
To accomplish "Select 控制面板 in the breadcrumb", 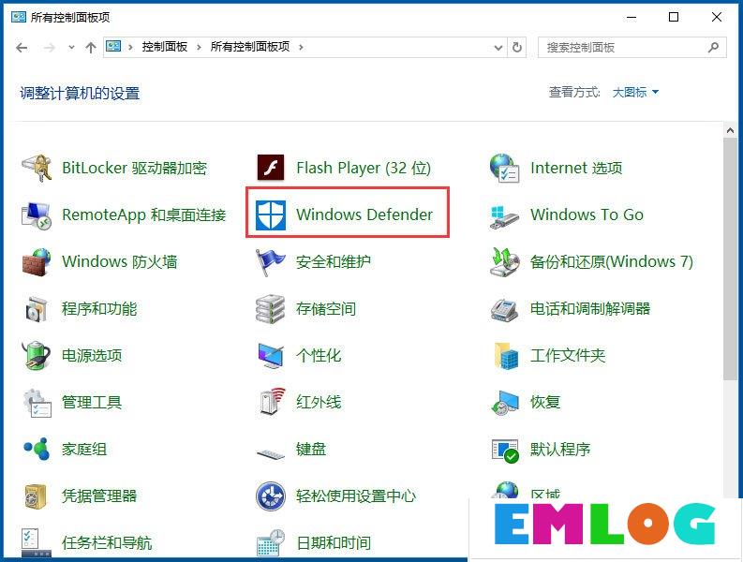I will tap(165, 47).
